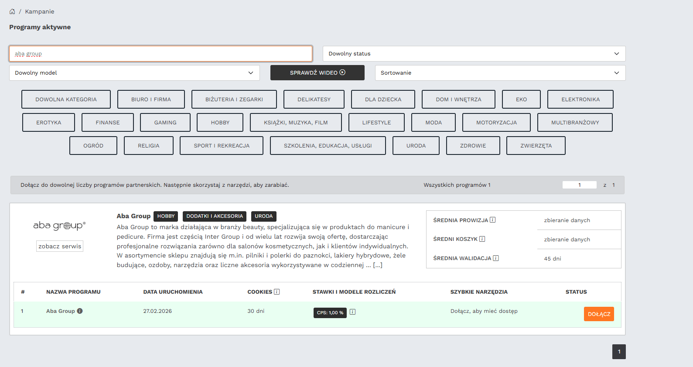
Task: Click the Sprawdź wideo button
Action: [317, 73]
